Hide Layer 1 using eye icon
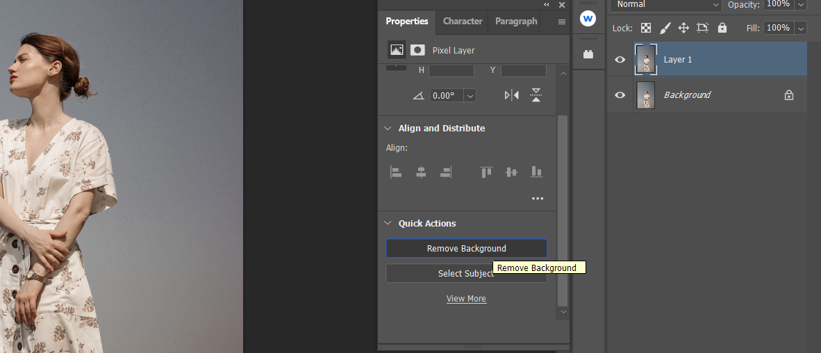 click(620, 60)
